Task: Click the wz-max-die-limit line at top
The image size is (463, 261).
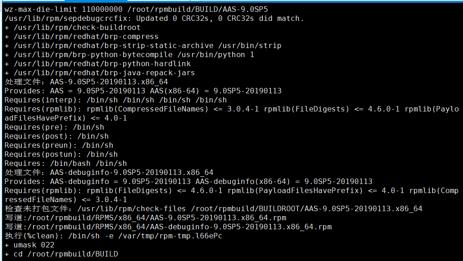Action: pos(136,9)
